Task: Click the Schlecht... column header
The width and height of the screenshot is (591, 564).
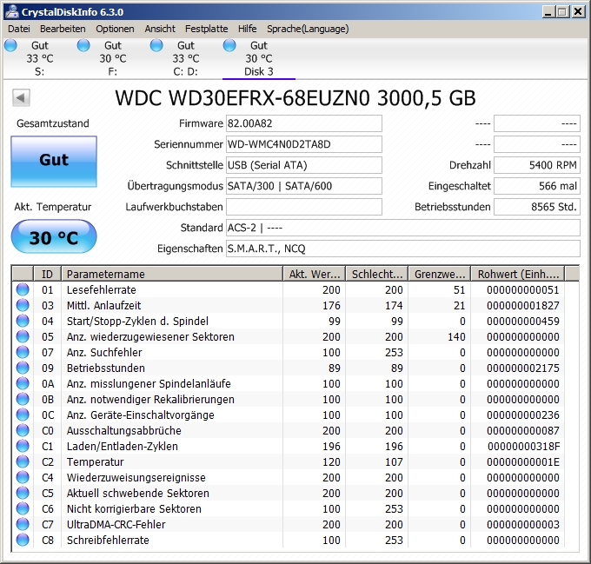Action: tap(377, 274)
